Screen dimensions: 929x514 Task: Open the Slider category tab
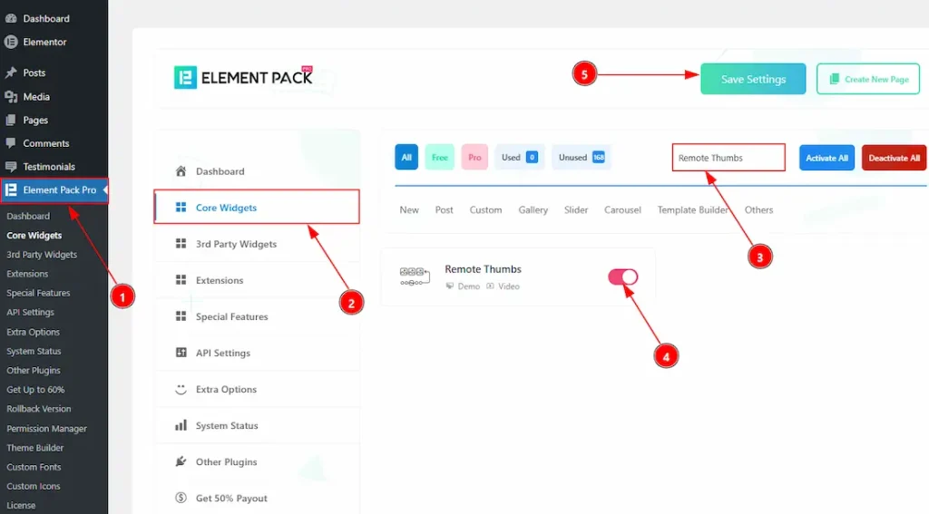click(576, 210)
